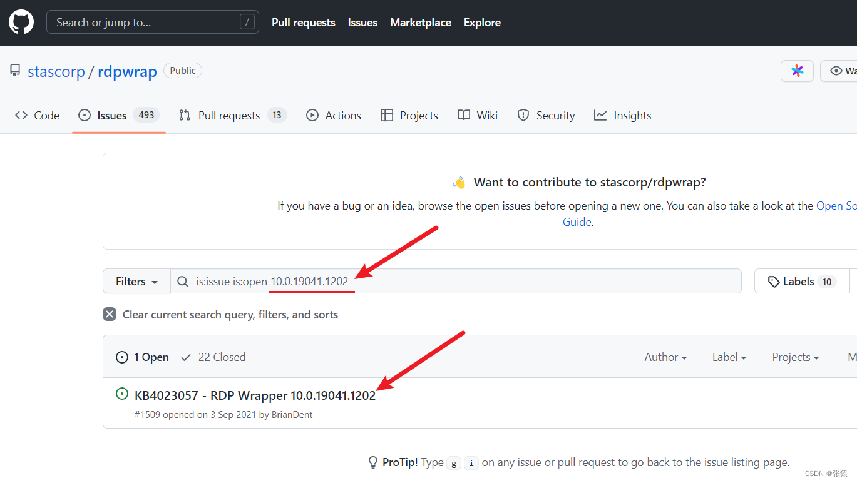Show the 1 Open issues list
Screen dimensions: 857x483
(143, 357)
